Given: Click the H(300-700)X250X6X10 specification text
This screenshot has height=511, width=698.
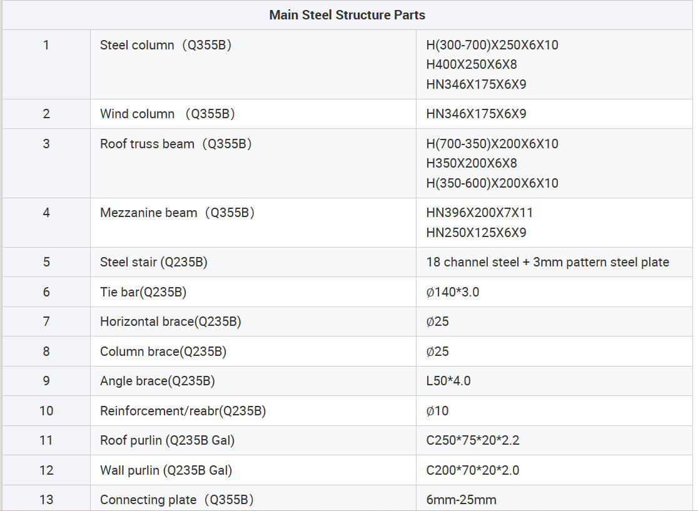Looking at the screenshot, I should (x=492, y=45).
